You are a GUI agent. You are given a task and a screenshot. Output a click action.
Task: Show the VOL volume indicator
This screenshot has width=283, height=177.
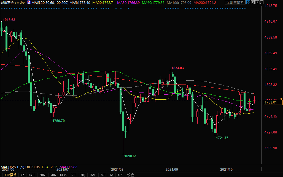pos(53,175)
